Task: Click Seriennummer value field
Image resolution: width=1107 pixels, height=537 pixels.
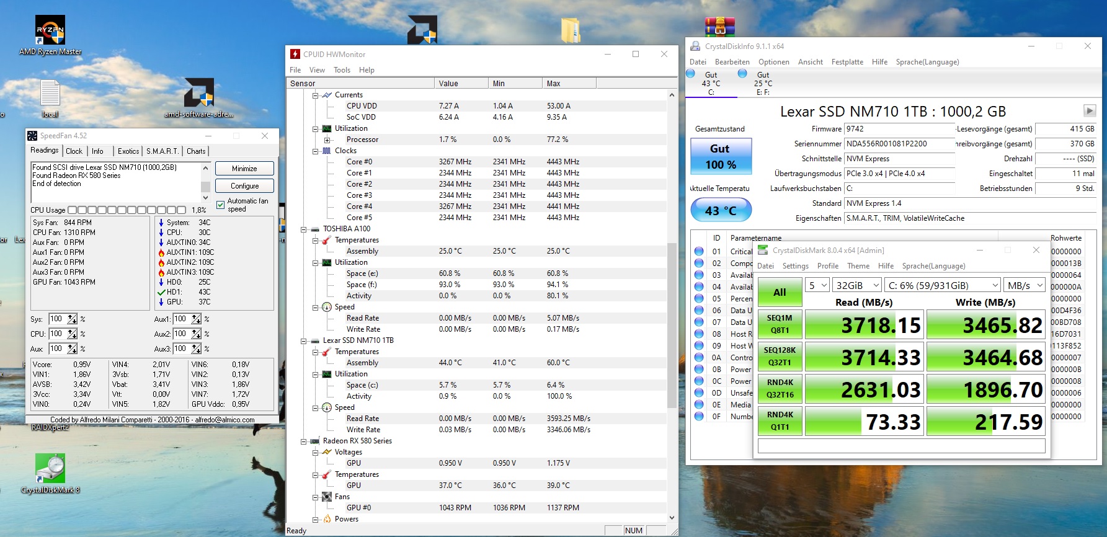Action: tap(899, 144)
